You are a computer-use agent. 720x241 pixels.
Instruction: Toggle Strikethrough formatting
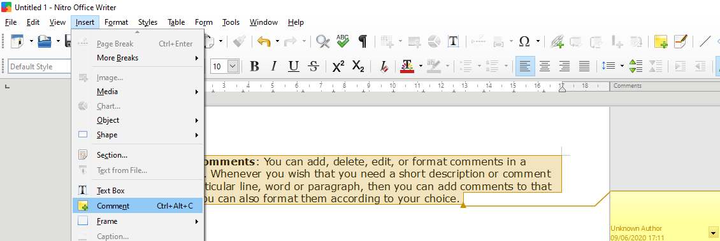tap(313, 66)
